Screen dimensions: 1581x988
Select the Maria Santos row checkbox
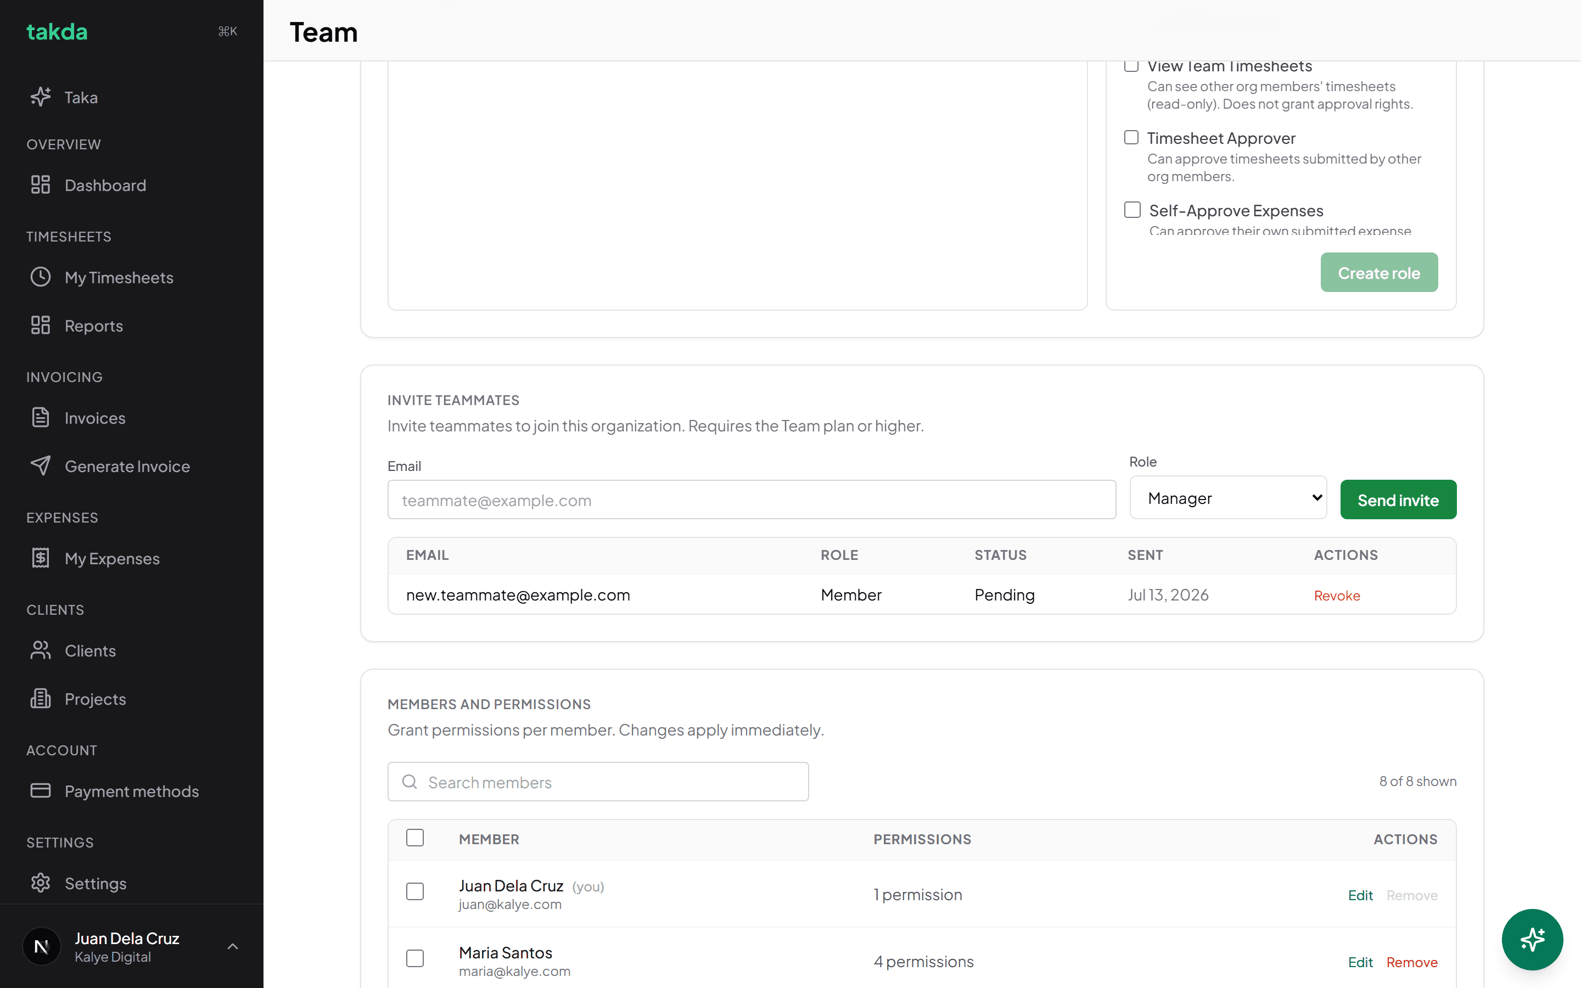415,958
